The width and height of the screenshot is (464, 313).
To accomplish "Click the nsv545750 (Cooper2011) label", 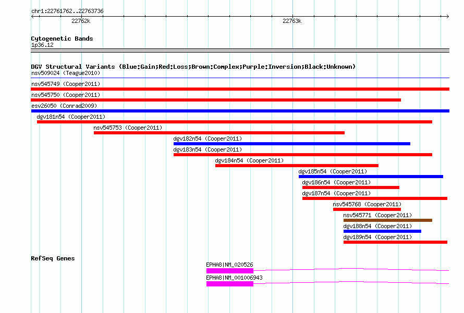I will pos(66,95).
